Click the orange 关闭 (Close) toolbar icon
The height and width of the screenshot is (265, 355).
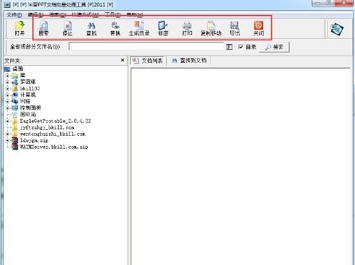point(259,28)
